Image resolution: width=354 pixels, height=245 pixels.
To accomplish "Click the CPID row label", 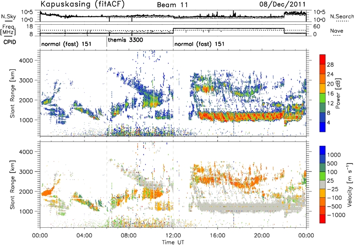I will click(10, 42).
